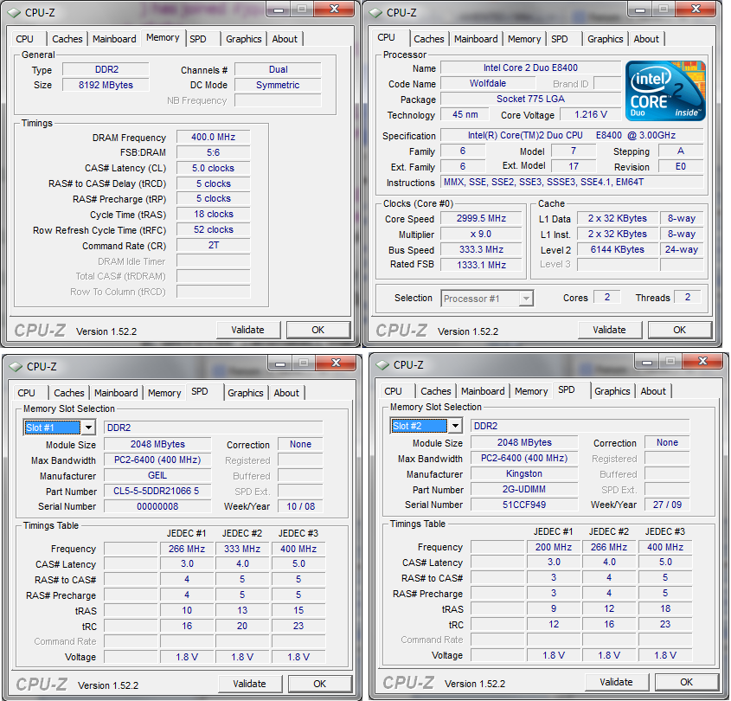
Task: Click the CPU-Z app icon in the Slot #1 SPD window title bar
Action: point(16,367)
